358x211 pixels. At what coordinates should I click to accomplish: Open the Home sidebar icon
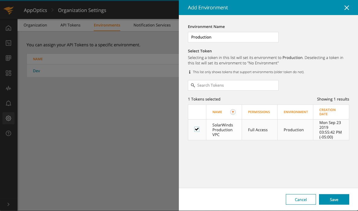(x=8, y=28)
